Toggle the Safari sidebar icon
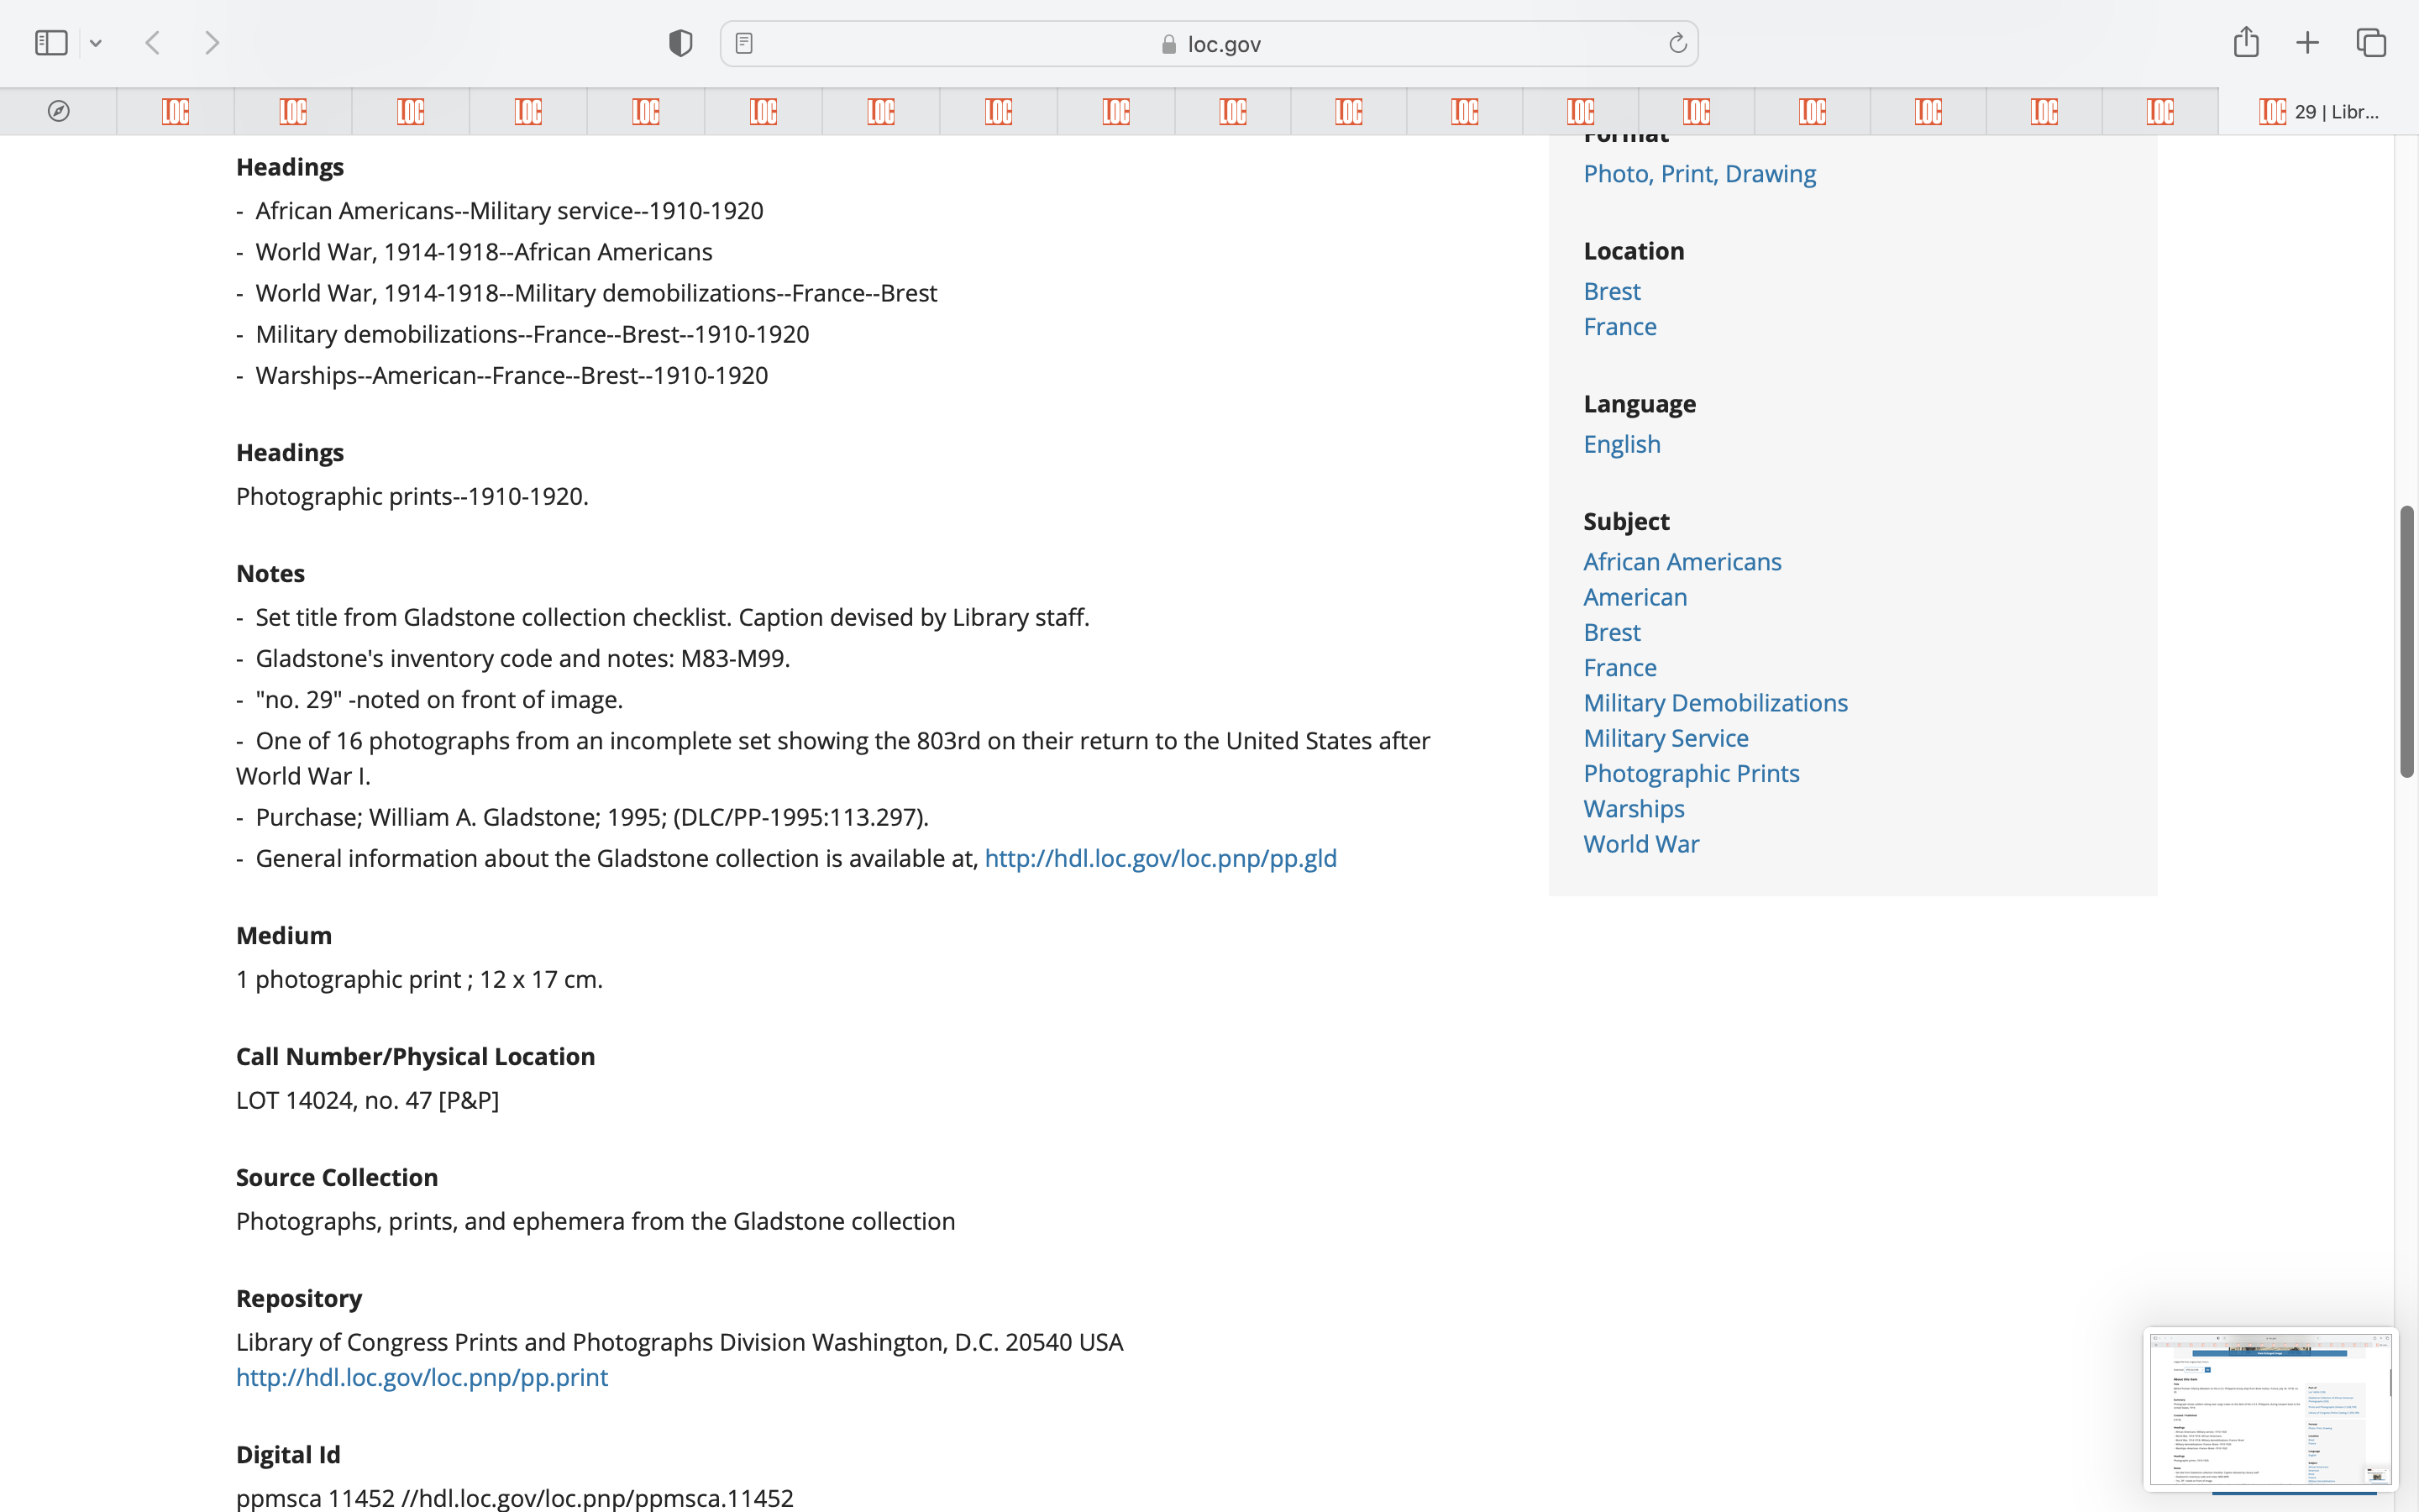This screenshot has height=1512, width=2419. (x=51, y=43)
